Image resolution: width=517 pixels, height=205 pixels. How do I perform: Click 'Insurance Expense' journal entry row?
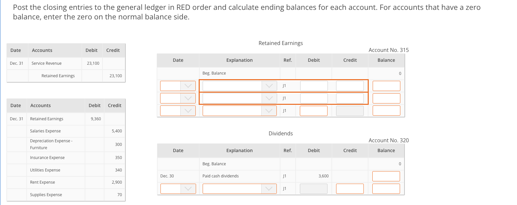66,158
